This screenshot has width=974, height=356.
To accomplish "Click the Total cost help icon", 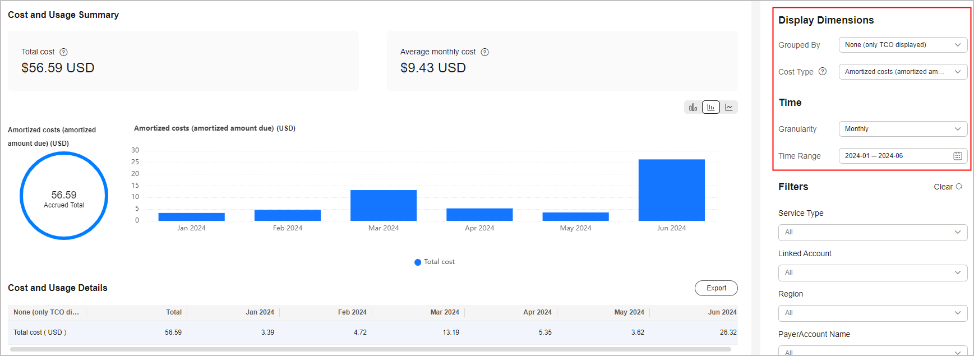I will click(63, 52).
